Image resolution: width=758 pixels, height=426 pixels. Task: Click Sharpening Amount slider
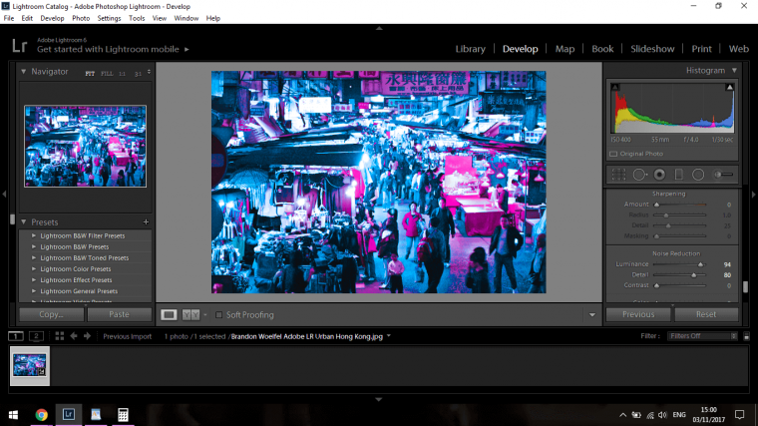679,205
